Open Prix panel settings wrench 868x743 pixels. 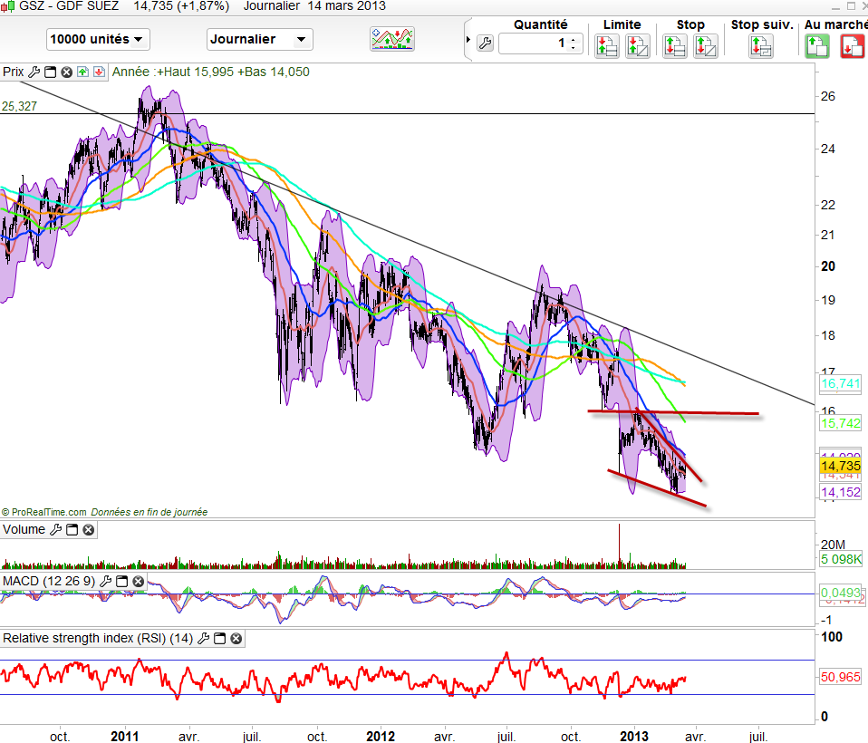point(34,72)
